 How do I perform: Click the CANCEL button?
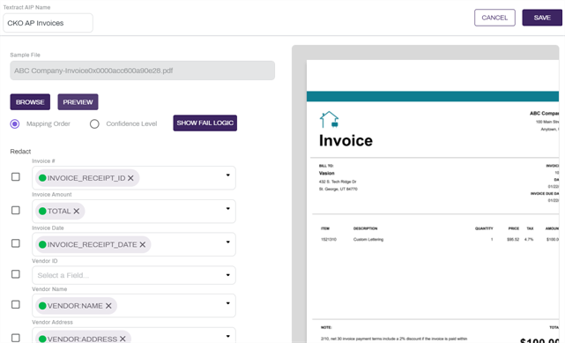[x=494, y=18]
